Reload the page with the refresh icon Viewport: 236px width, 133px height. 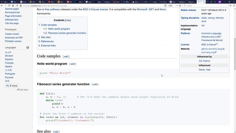[x=9, y=6]
